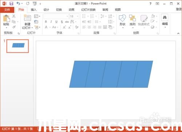This screenshot has width=182, height=132.
Task: Open the font size 18 dropdown
Action: tap(78, 16)
